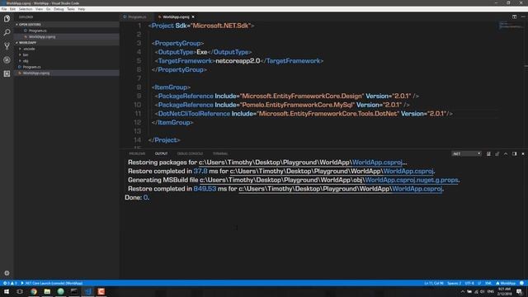This screenshot has width=528, height=297.
Task: Open the Search view in activity bar
Action: click(7, 32)
